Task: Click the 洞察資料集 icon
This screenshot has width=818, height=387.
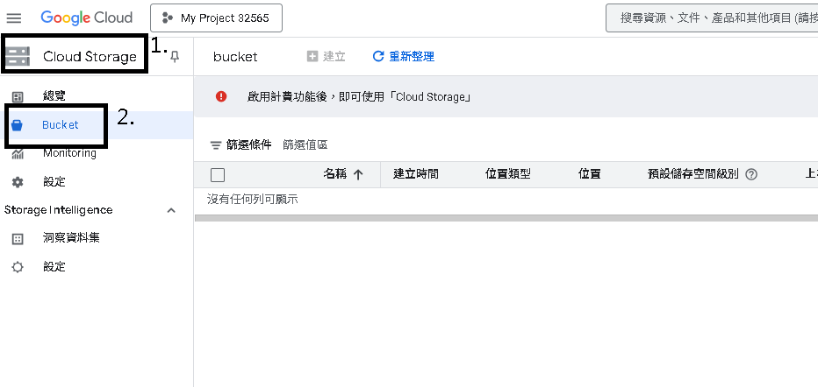Action: (18, 239)
